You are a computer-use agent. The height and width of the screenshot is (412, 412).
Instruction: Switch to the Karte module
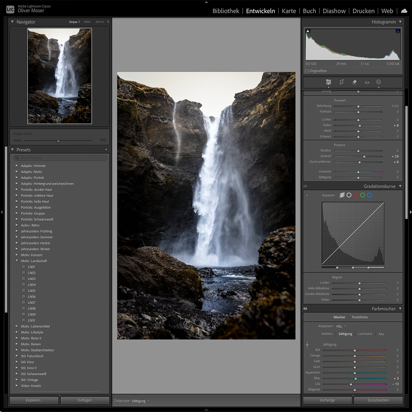click(289, 11)
